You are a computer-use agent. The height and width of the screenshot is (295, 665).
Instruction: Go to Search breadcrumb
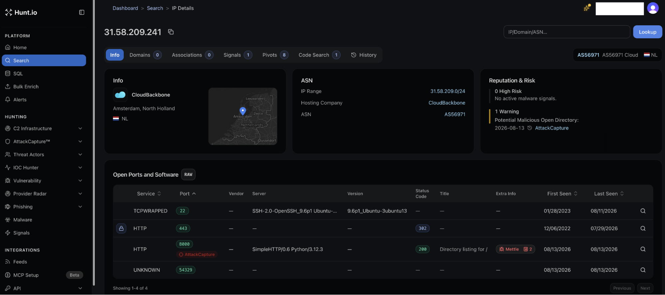[155, 8]
